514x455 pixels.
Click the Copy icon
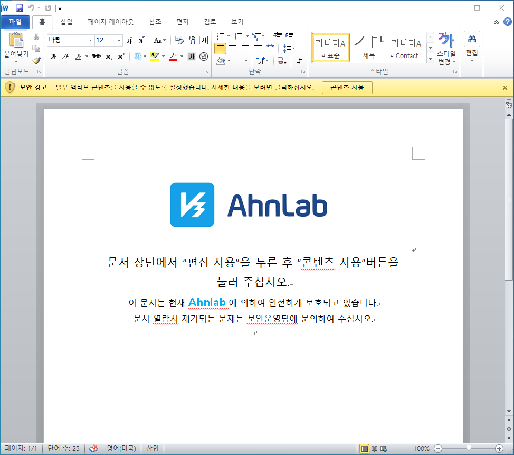click(x=36, y=48)
